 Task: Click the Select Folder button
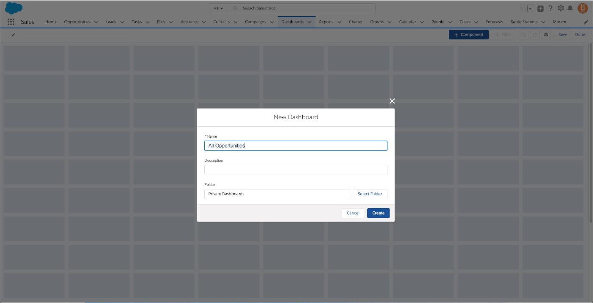(x=370, y=194)
